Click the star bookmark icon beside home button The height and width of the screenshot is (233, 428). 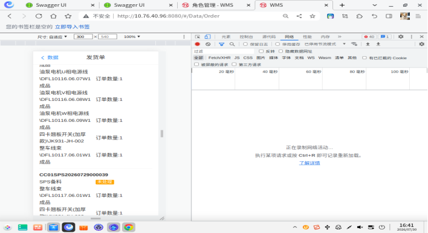[68, 16]
